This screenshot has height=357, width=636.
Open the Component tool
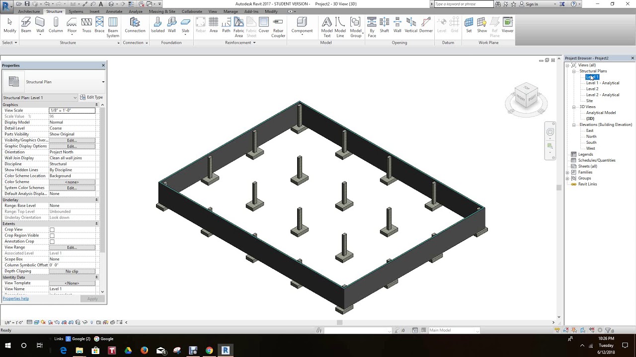coord(302,25)
